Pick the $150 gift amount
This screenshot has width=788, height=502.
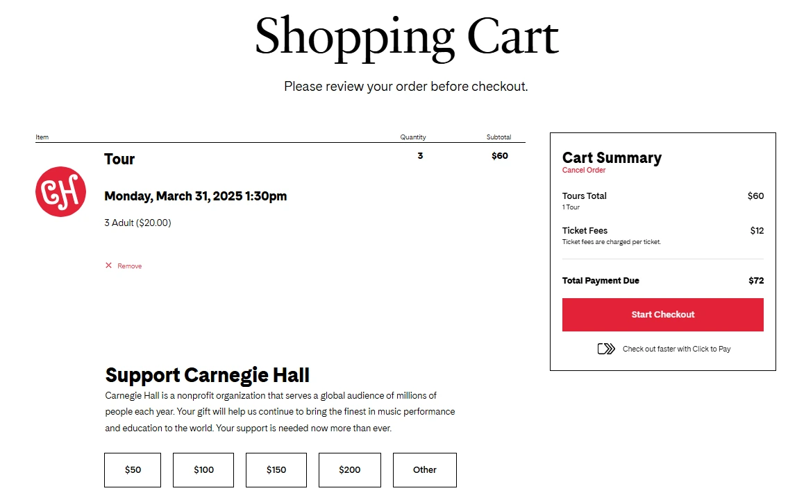tap(276, 470)
